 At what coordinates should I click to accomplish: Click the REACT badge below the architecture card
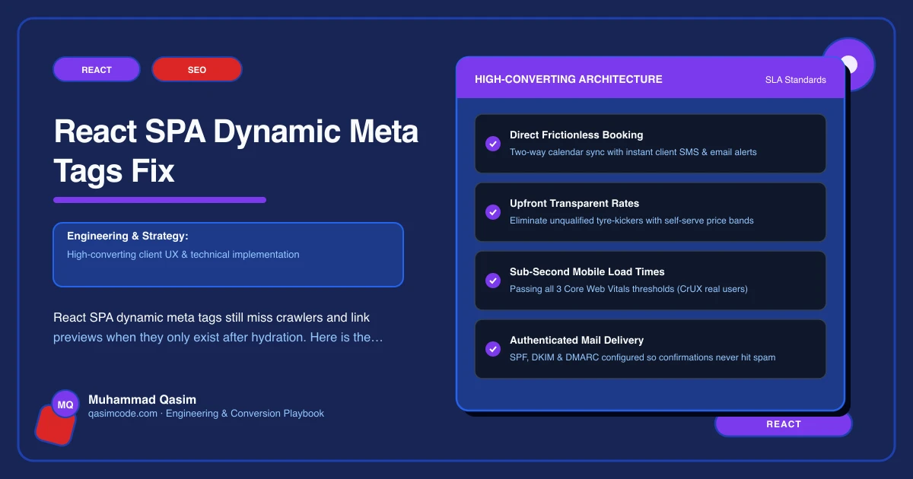[x=784, y=424]
